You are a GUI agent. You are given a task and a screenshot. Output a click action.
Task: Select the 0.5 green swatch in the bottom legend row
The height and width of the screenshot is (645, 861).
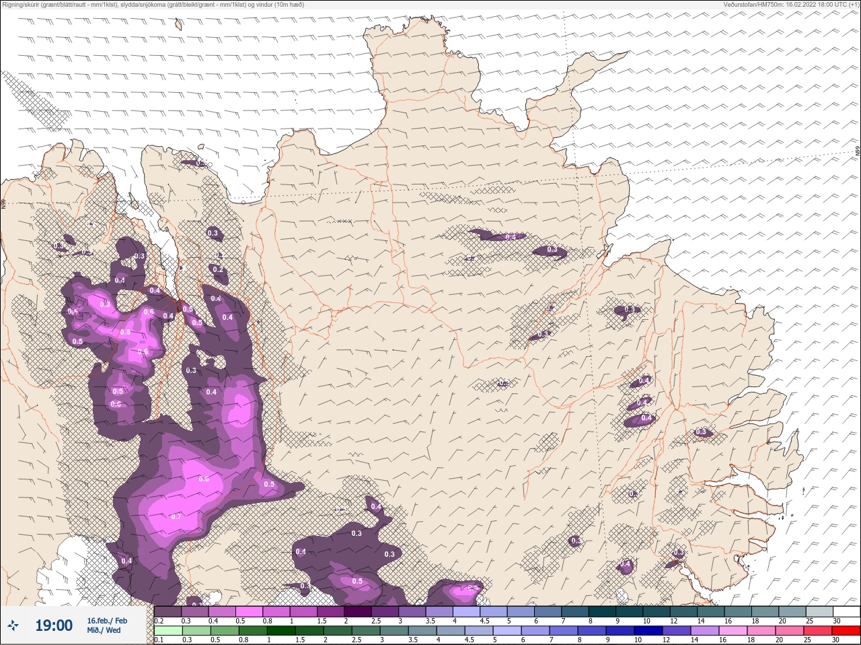pos(225,631)
